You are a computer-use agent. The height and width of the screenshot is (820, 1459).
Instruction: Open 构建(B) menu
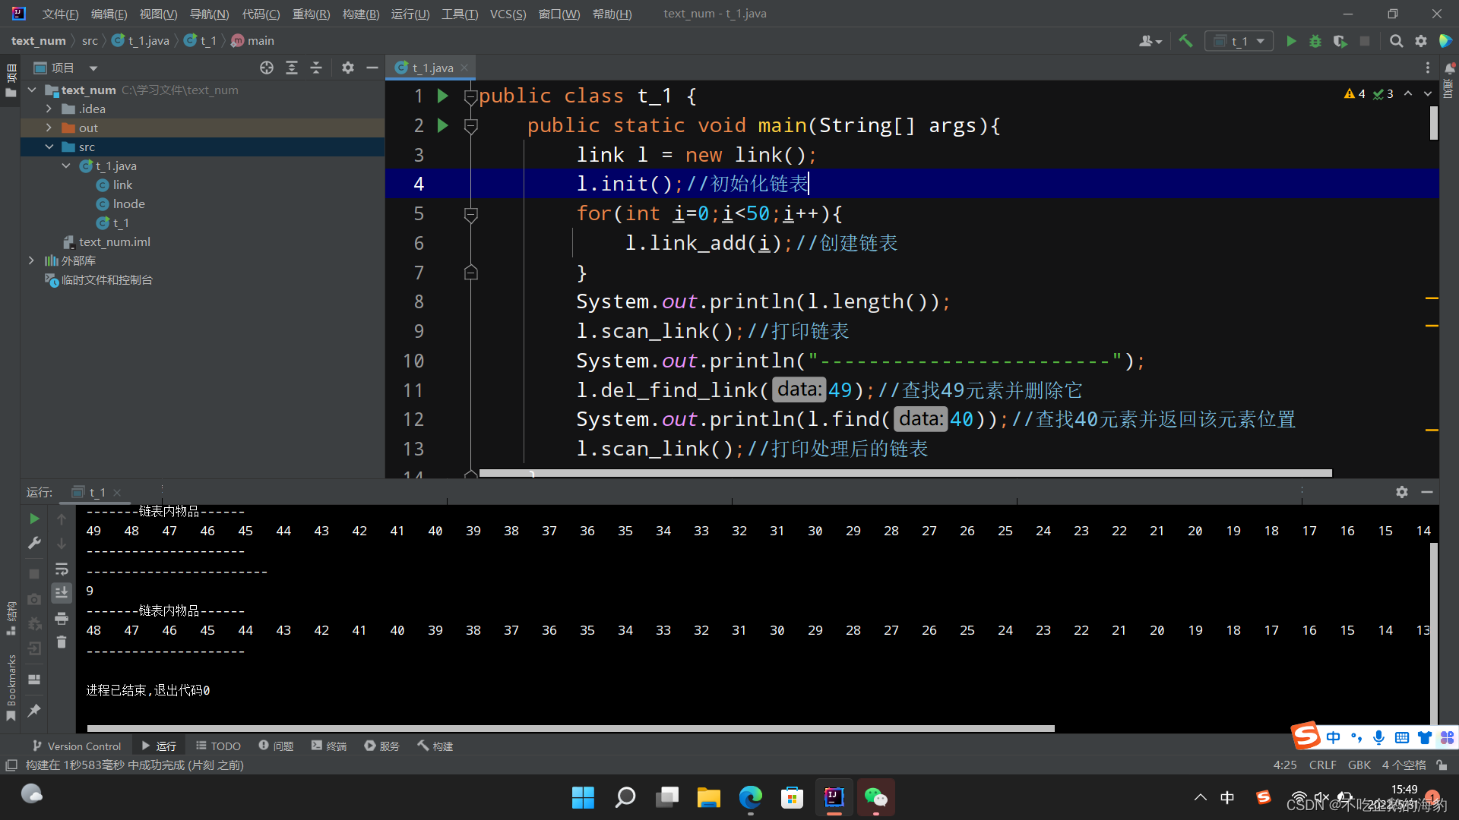coord(361,14)
